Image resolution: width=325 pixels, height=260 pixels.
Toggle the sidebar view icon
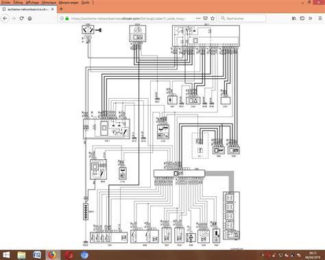coord(302,19)
